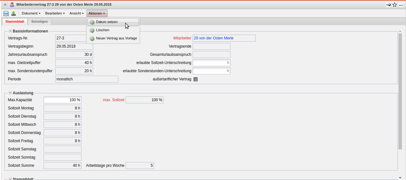Click the pin icon in title bar
Screen dimensions: 406x180
[x=388, y=5]
